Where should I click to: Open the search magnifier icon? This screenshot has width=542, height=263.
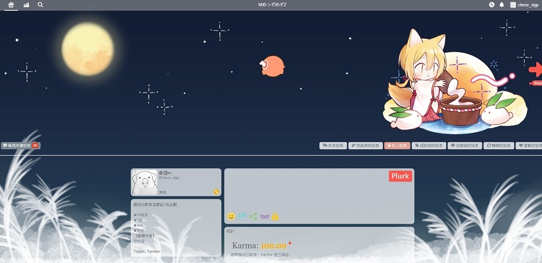[40, 5]
